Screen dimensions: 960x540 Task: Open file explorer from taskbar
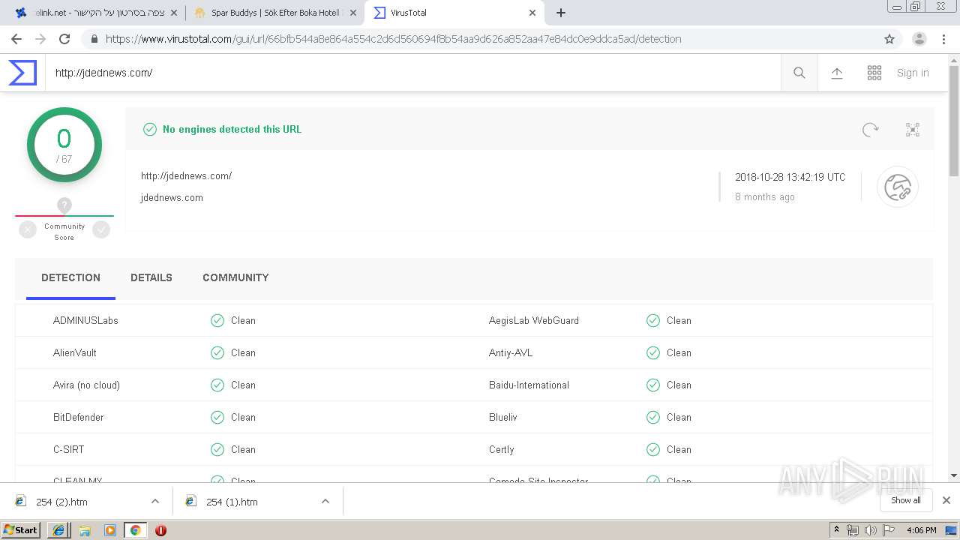[x=85, y=530]
